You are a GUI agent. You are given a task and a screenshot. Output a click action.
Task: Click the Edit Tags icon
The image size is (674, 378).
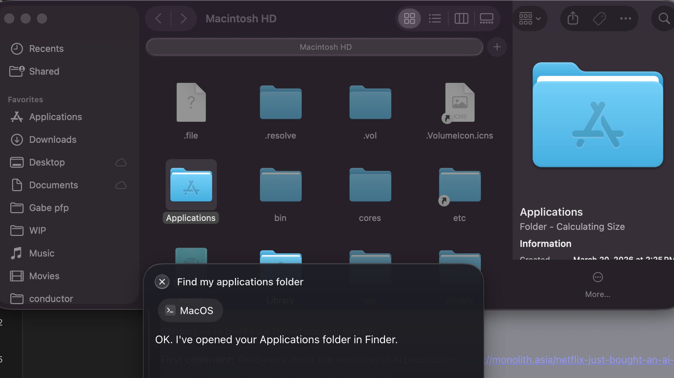click(x=599, y=18)
